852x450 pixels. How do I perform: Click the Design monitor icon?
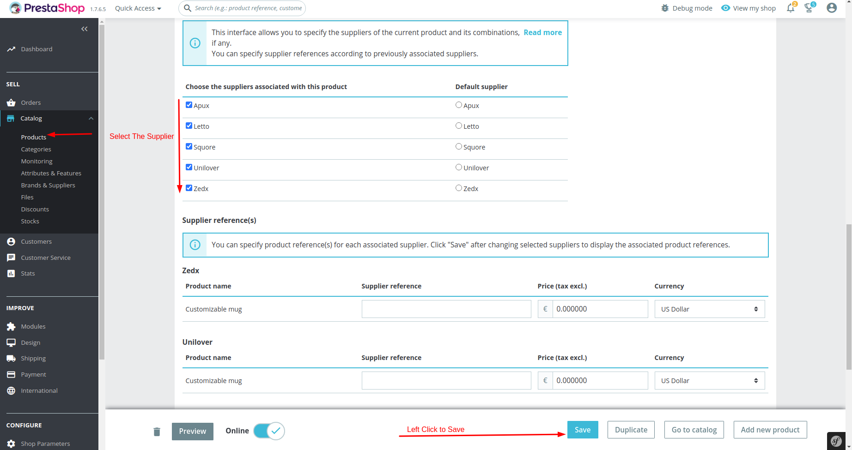coord(11,342)
